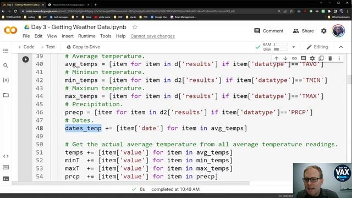The height and width of the screenshot is (198, 352).
Task: Open the Runtime menu
Action: [x=87, y=36]
